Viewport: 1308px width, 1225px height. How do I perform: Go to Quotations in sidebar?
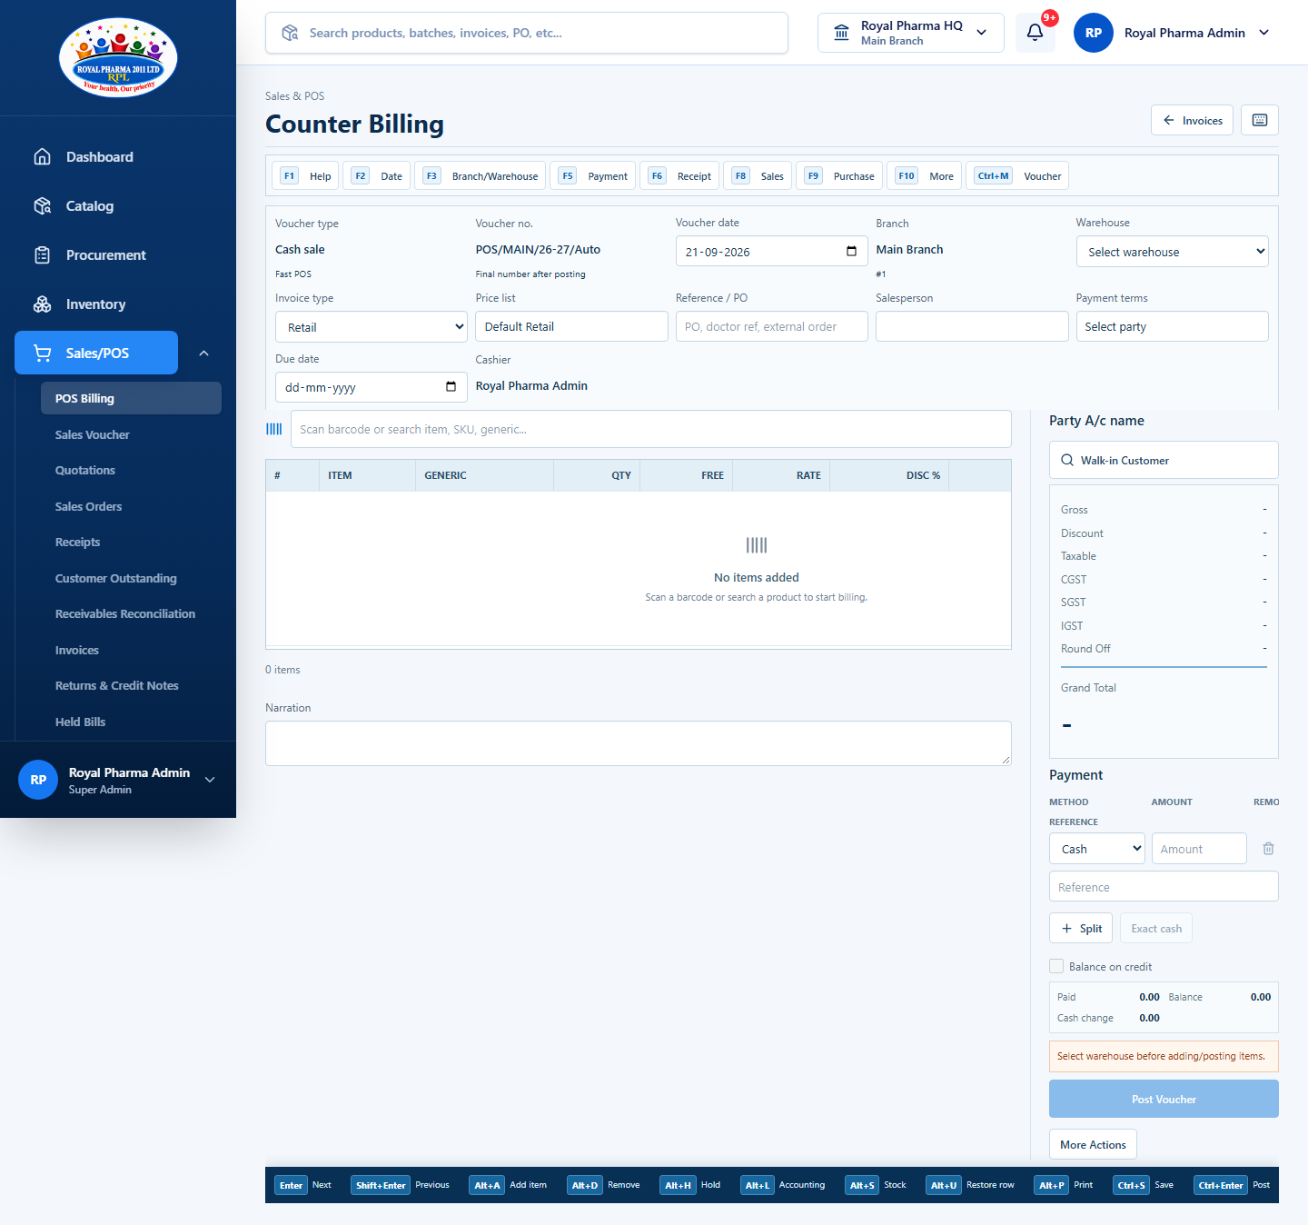[x=85, y=471]
